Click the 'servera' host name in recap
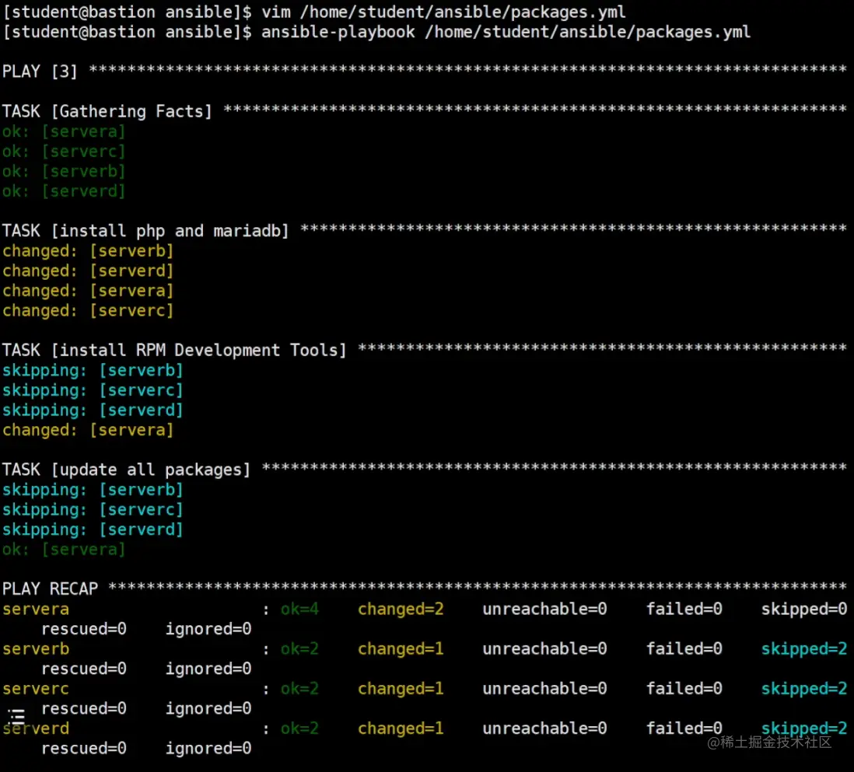The height and width of the screenshot is (772, 854). coord(36,610)
